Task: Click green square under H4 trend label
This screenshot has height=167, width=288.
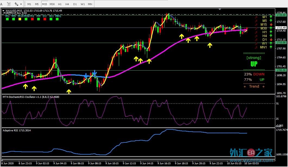Action: [x=39, y=19]
